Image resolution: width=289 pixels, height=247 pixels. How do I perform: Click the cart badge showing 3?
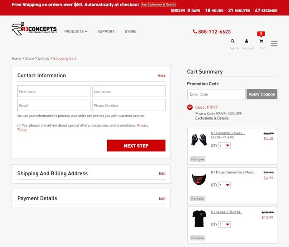click(261, 34)
